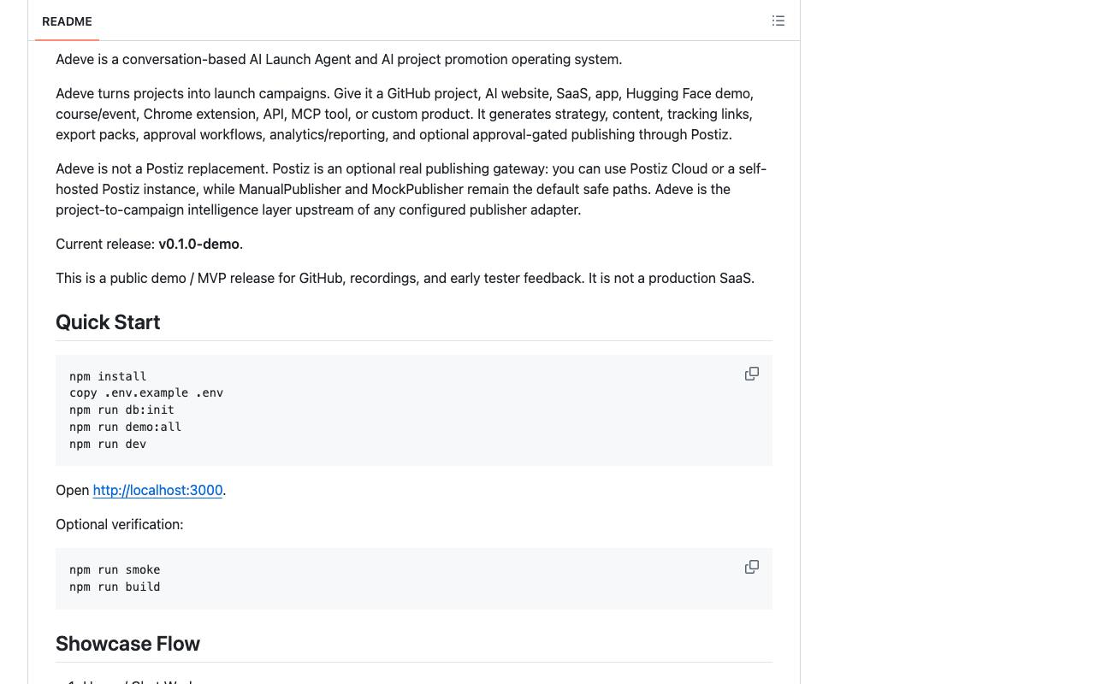Click the Quick Start heading
Image resolution: width=1095 pixels, height=684 pixels.
tap(108, 322)
